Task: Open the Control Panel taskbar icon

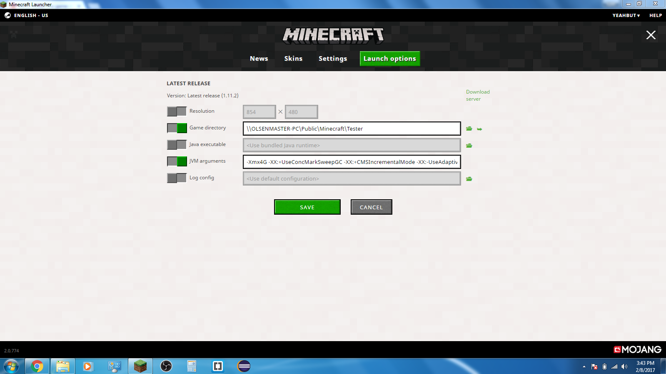Action: tap(114, 367)
